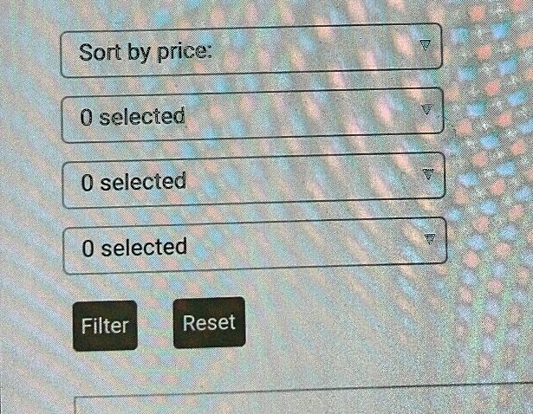533x414 pixels.
Task: Apply filters using the dark Filter button
Action: [x=105, y=326]
